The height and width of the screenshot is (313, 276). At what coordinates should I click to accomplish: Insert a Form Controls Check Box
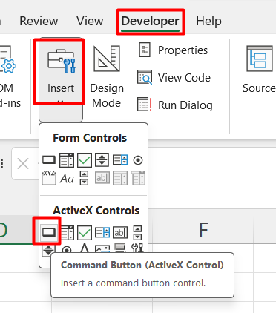pos(85,160)
